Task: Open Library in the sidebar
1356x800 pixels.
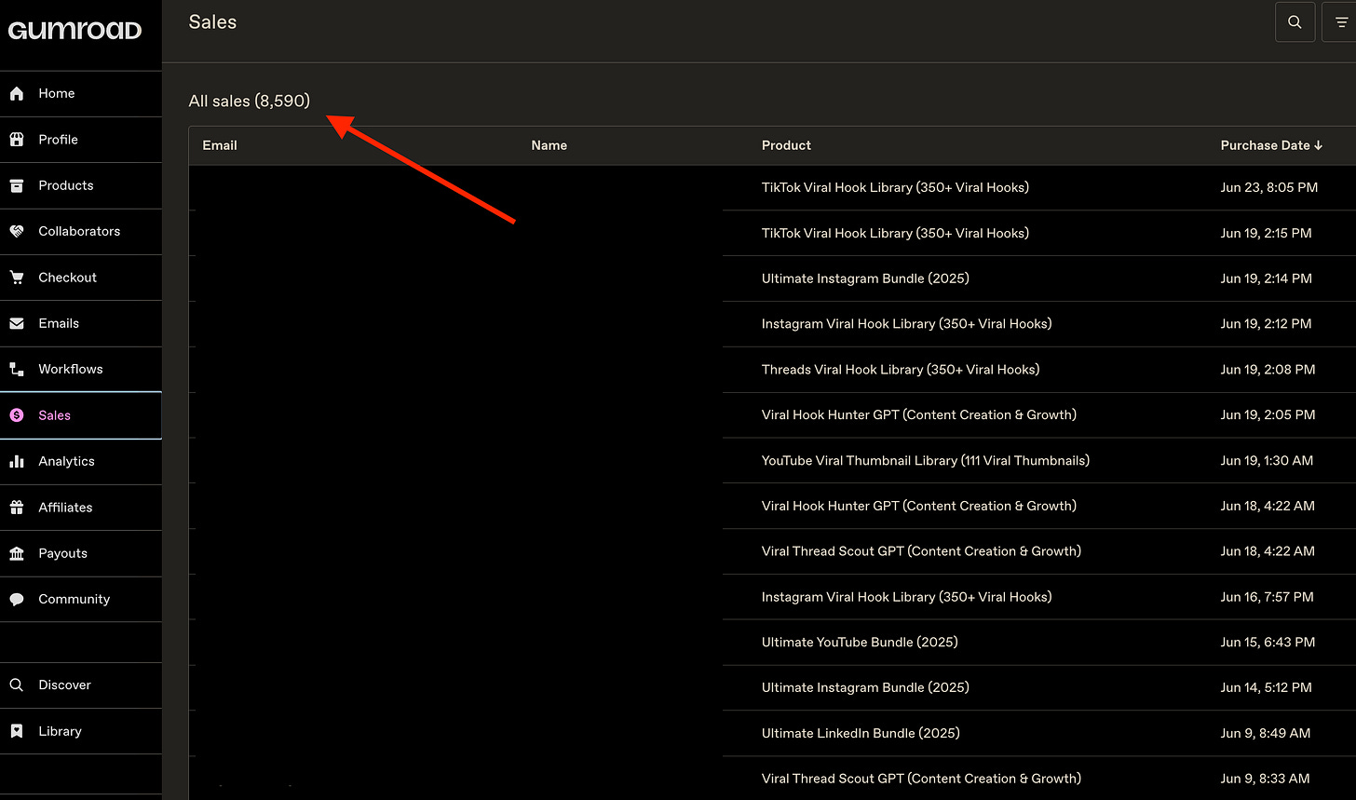Action: click(81, 731)
